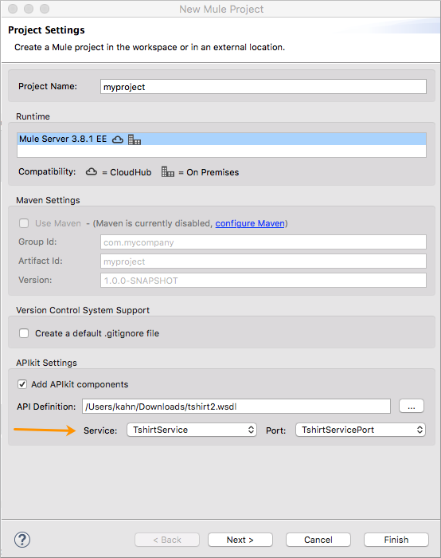Open the help question mark icon
Image resolution: width=441 pixels, height=558 pixels.
22,540
